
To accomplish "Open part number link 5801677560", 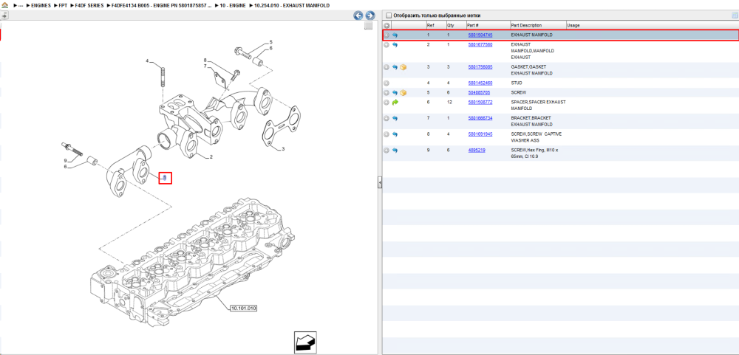I will click(480, 45).
